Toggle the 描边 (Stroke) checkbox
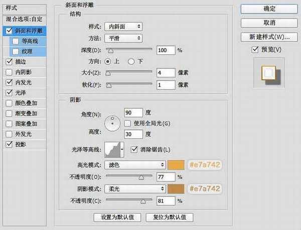 tap(8, 62)
